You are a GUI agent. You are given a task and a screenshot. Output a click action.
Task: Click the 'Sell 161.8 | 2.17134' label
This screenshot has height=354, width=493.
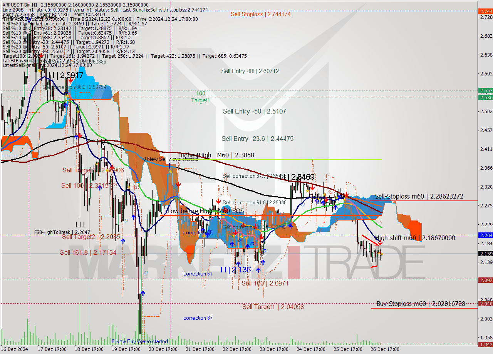click(x=88, y=252)
